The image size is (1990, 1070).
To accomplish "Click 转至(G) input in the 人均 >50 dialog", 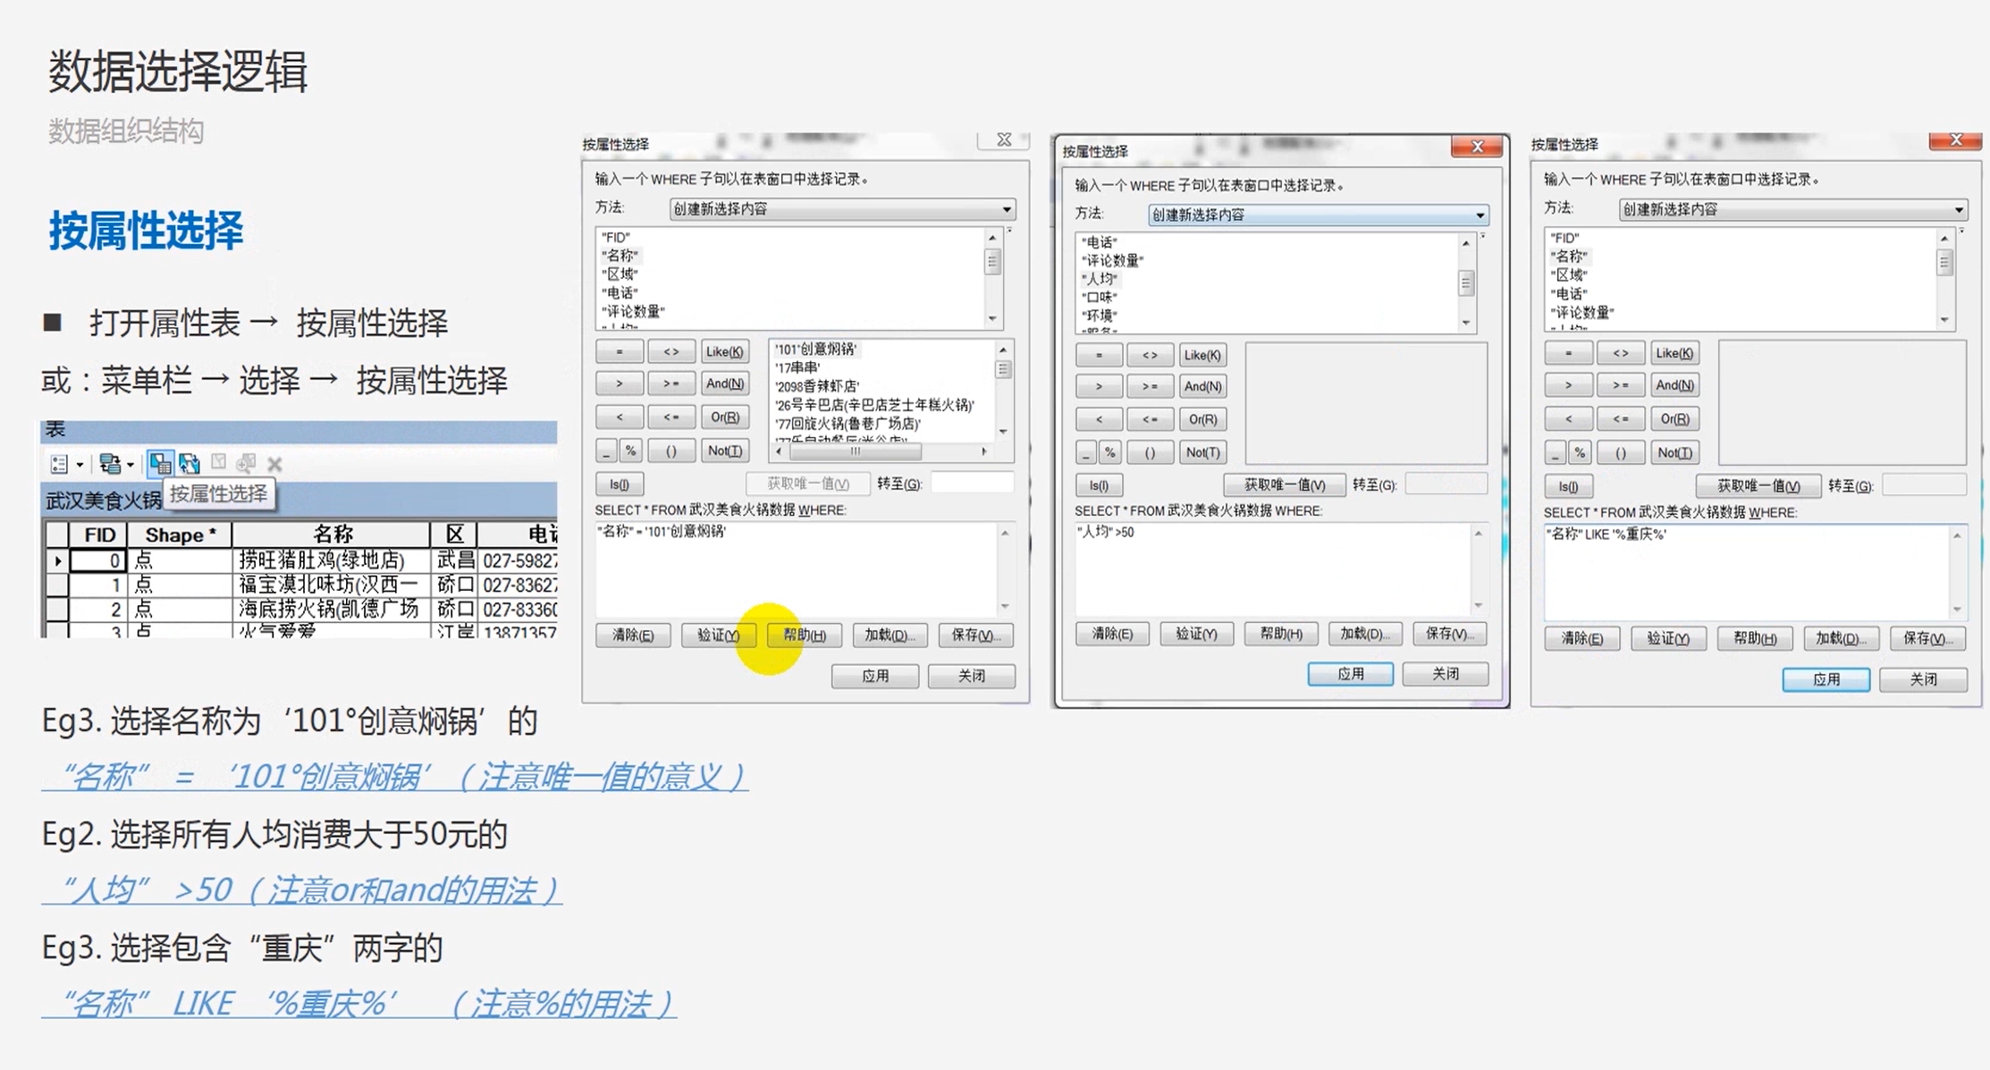I will (x=1446, y=484).
